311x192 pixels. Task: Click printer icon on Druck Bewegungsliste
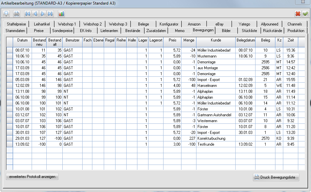click(257, 177)
